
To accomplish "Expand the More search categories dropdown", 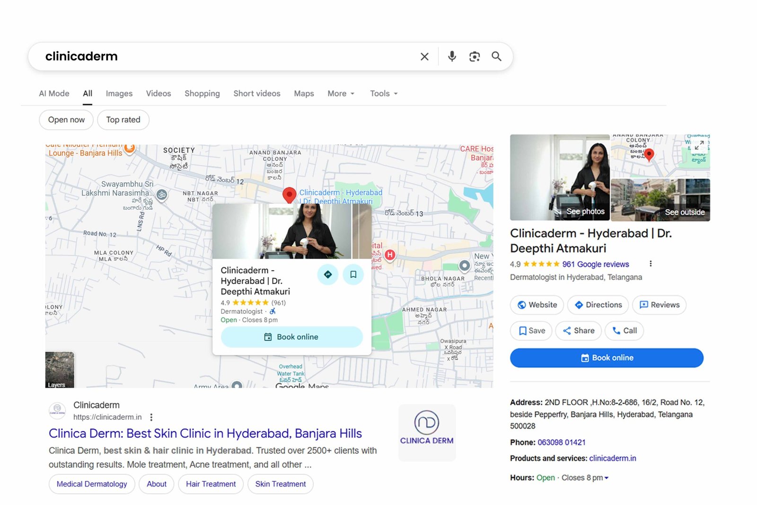I will [340, 93].
